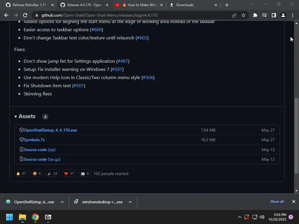The width and height of the screenshot is (299, 224).
Task: Click the lock icon beside the URL
Action: point(37,15)
